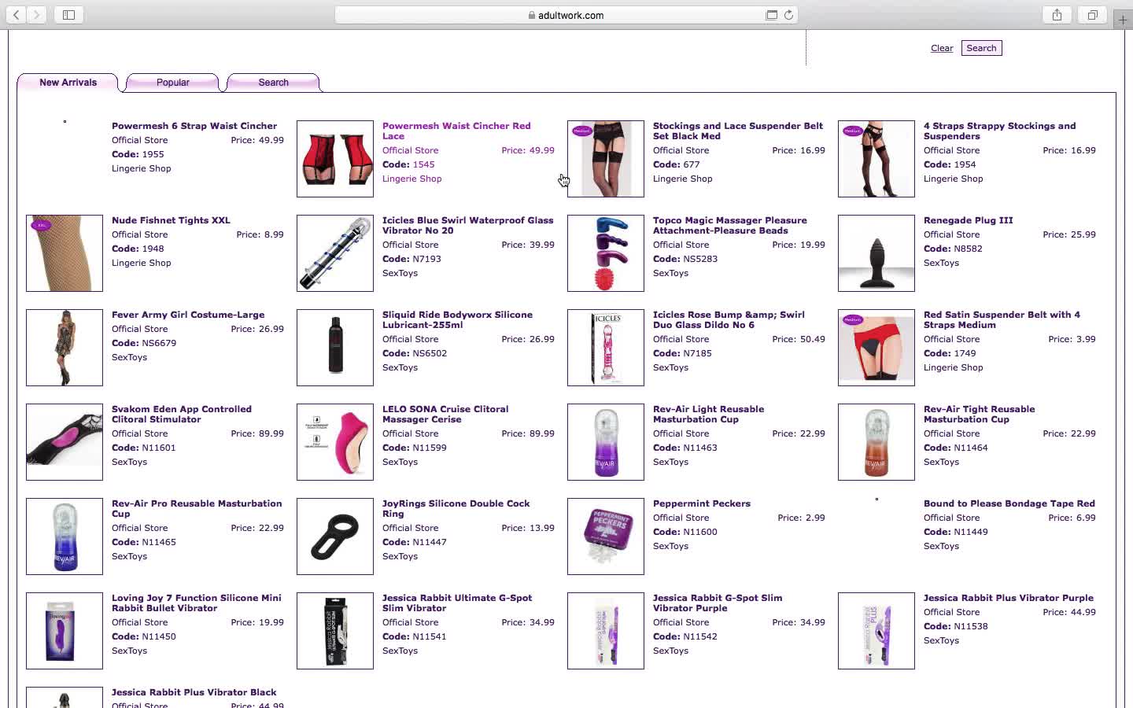Open JoyRings Silicone Double Ring link
Image resolution: width=1133 pixels, height=708 pixels.
tap(456, 508)
